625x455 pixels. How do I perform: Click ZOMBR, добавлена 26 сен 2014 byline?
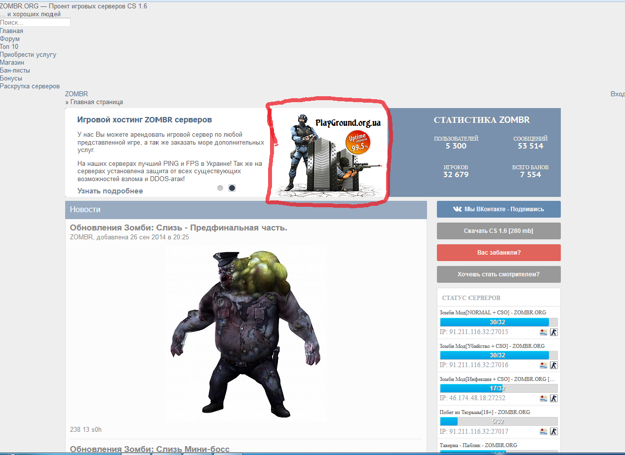(129, 237)
